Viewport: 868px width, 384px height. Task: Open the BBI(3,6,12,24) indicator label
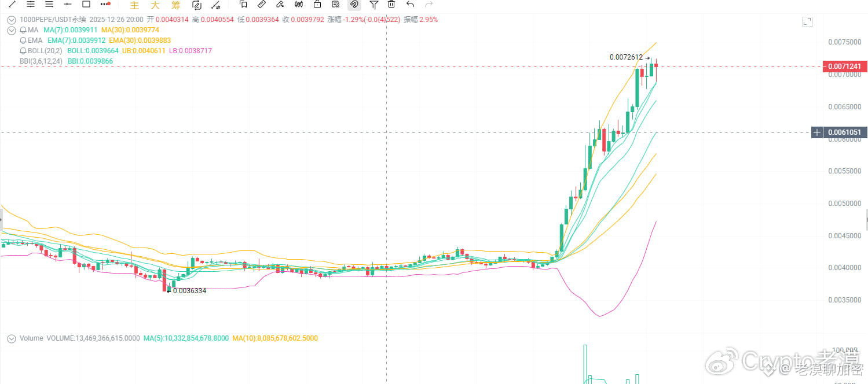click(x=41, y=61)
